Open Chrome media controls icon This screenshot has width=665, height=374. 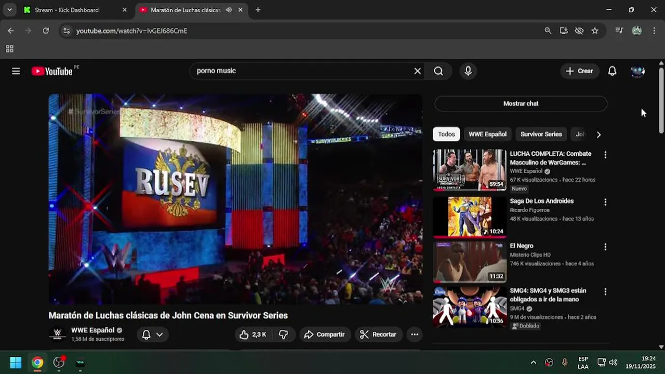(619, 31)
